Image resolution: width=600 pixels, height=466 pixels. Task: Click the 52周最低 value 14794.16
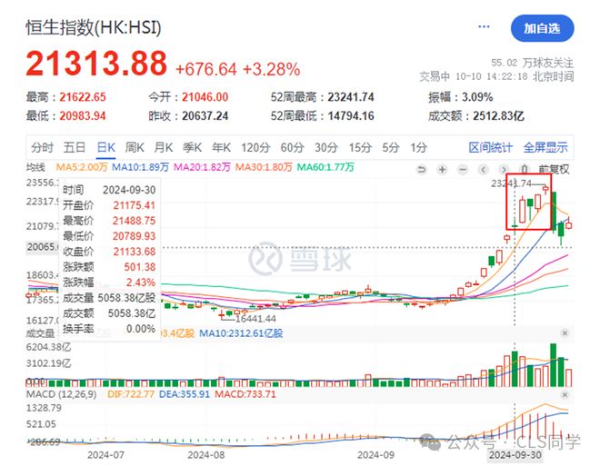(x=351, y=116)
